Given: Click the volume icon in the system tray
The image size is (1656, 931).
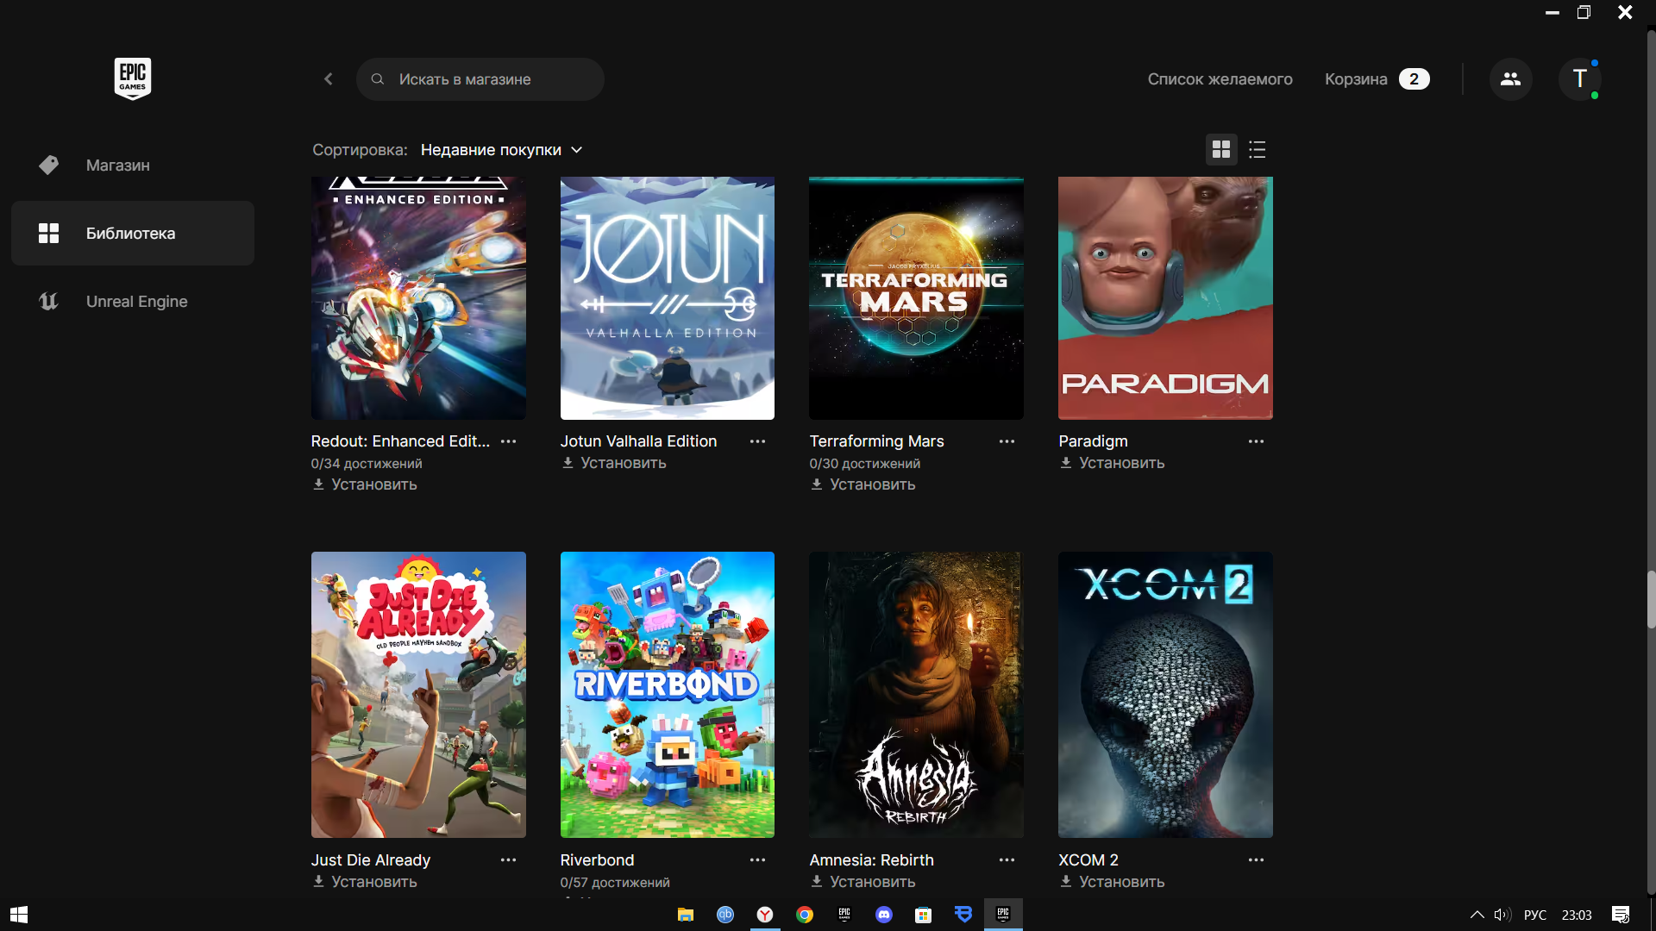Looking at the screenshot, I should [1502, 915].
